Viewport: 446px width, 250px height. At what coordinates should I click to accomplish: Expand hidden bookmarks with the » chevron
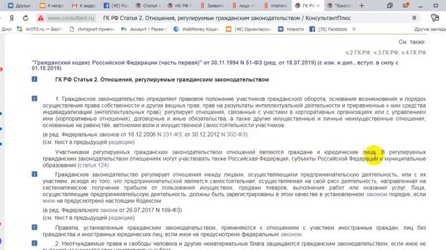coord(354,29)
